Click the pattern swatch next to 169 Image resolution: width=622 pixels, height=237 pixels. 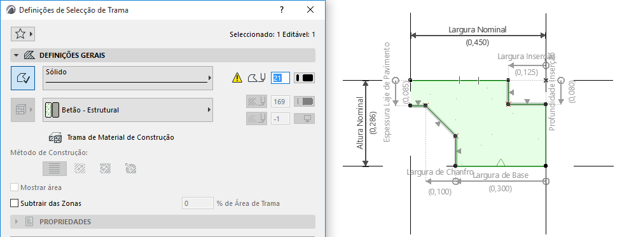304,102
